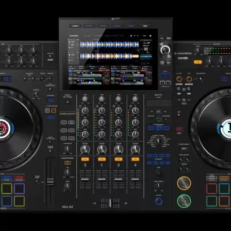Tap the MENU button above the display

point(145,26)
